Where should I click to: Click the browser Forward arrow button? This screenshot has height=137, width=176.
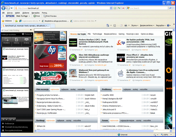coord(8,8)
